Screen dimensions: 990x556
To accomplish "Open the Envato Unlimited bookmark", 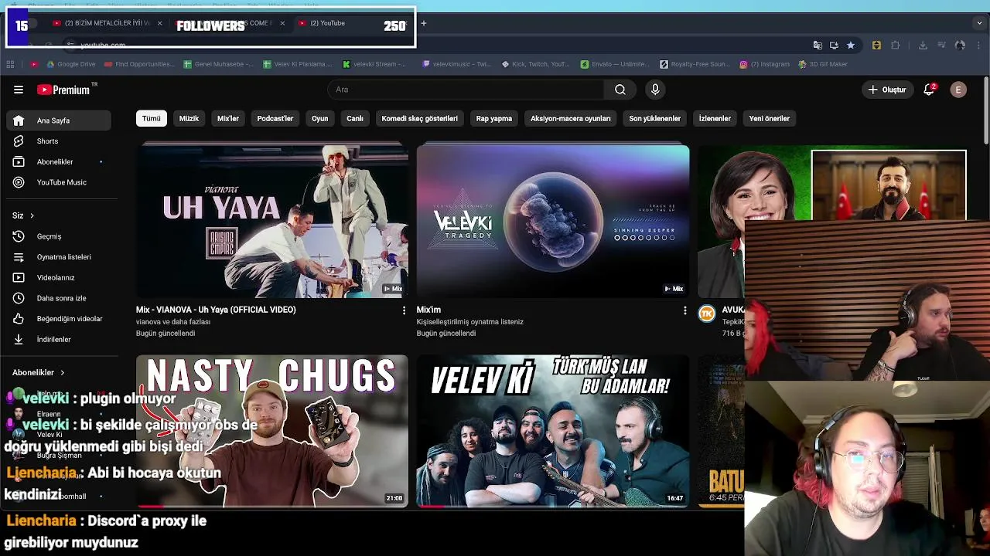I will [616, 64].
